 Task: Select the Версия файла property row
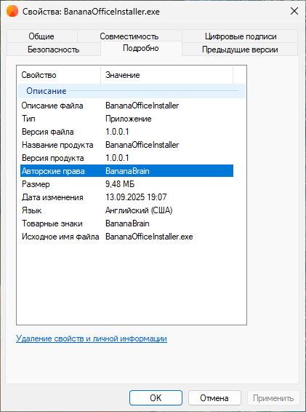[126, 132]
